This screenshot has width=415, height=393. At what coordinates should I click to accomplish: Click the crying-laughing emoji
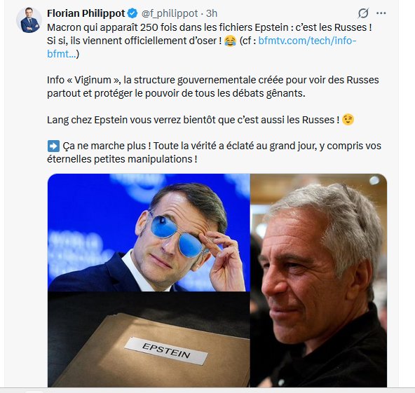tap(230, 41)
